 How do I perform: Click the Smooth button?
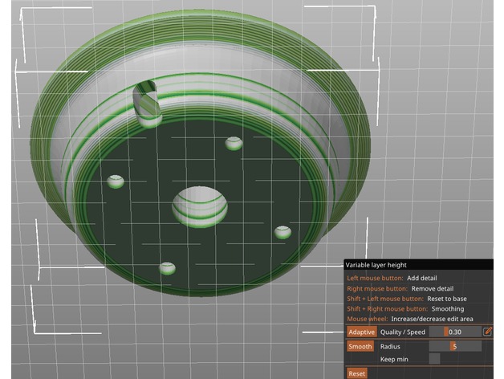pos(360,346)
